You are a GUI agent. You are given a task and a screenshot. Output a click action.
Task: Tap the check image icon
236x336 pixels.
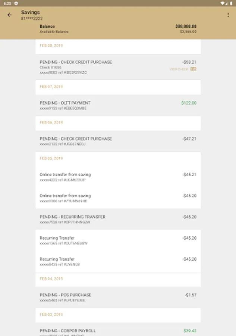pyautogui.click(x=193, y=69)
